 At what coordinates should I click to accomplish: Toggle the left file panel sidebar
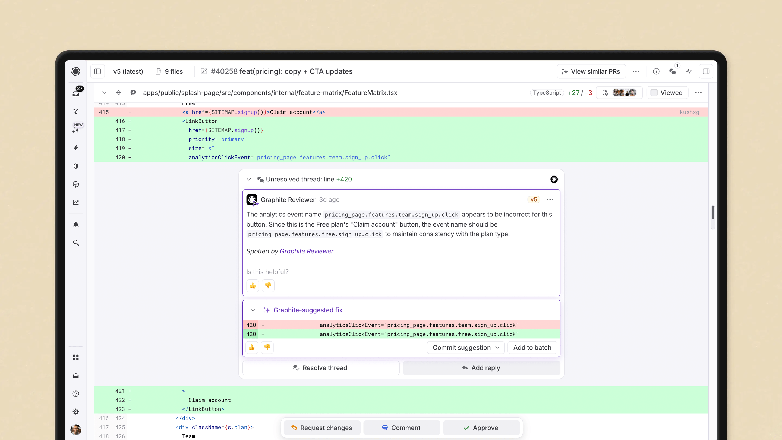click(x=97, y=71)
